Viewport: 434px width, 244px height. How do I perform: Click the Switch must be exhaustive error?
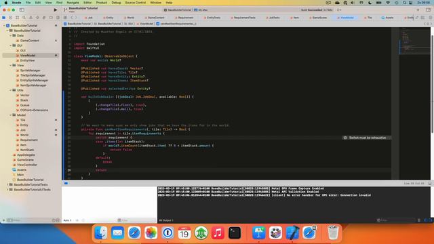pyautogui.click(x=367, y=138)
